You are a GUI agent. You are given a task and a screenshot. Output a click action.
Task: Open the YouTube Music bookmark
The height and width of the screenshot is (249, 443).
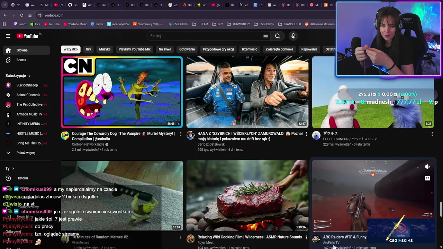pyautogui.click(x=75, y=24)
